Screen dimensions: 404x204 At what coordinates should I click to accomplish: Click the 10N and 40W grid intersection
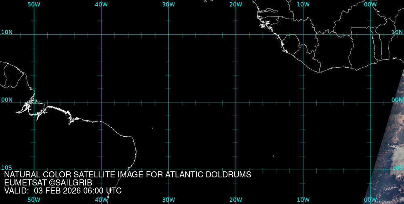tap(101, 35)
